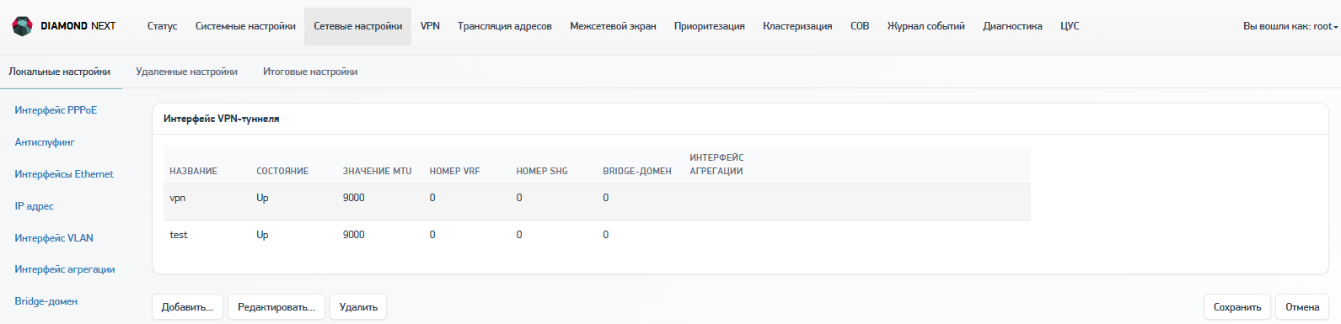Click the Отмена button
Viewport: 1341px width, 324px height.
1302,307
